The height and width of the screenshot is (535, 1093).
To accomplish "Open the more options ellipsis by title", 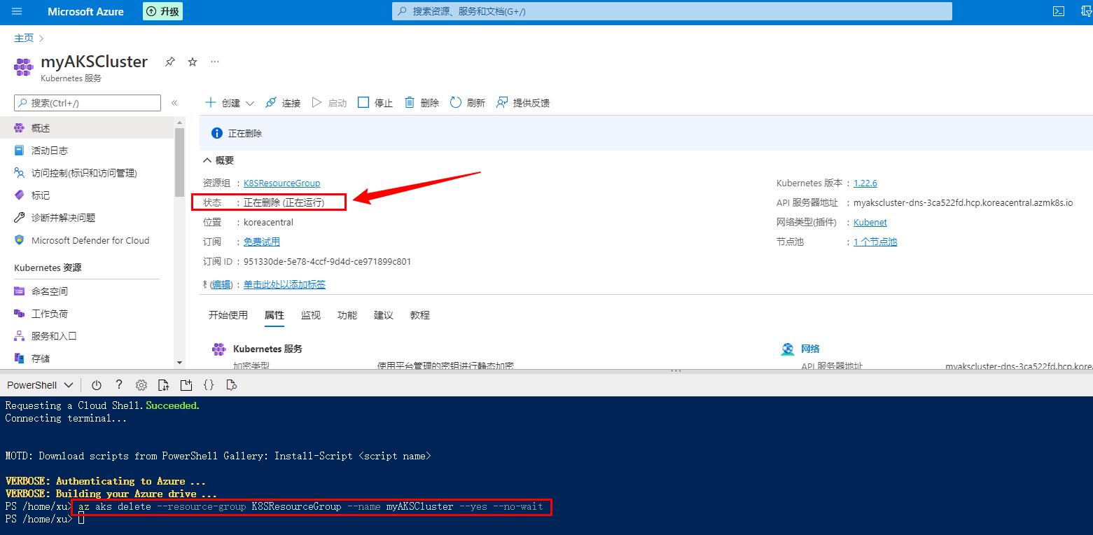I will [x=215, y=62].
